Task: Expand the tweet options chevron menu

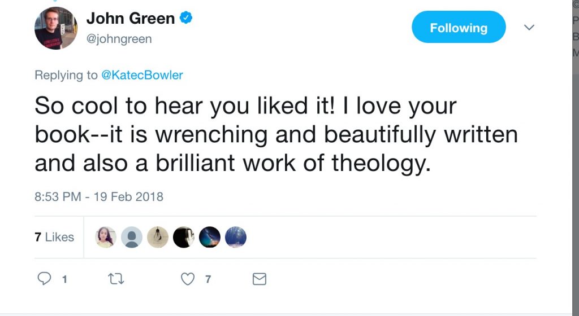Action: 529,28
